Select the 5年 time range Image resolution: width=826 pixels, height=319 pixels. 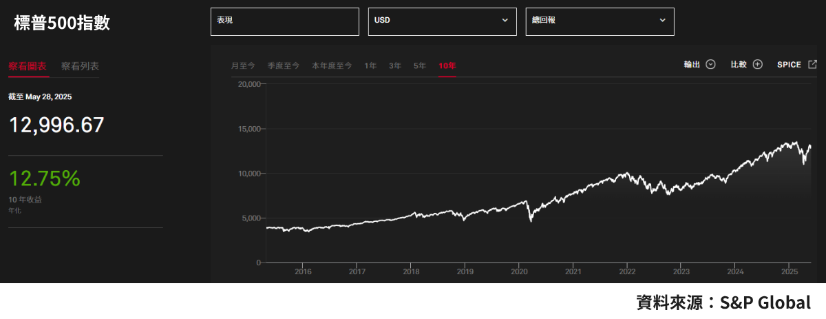tap(420, 65)
